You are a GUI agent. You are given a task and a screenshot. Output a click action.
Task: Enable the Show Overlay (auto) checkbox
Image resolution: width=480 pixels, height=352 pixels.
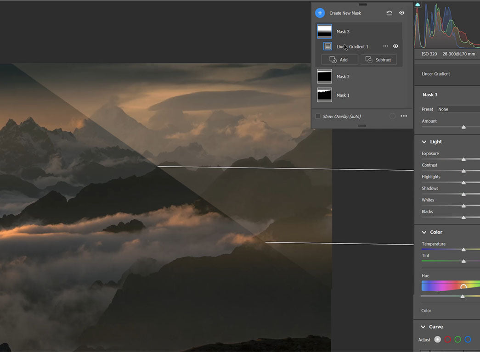click(x=318, y=117)
